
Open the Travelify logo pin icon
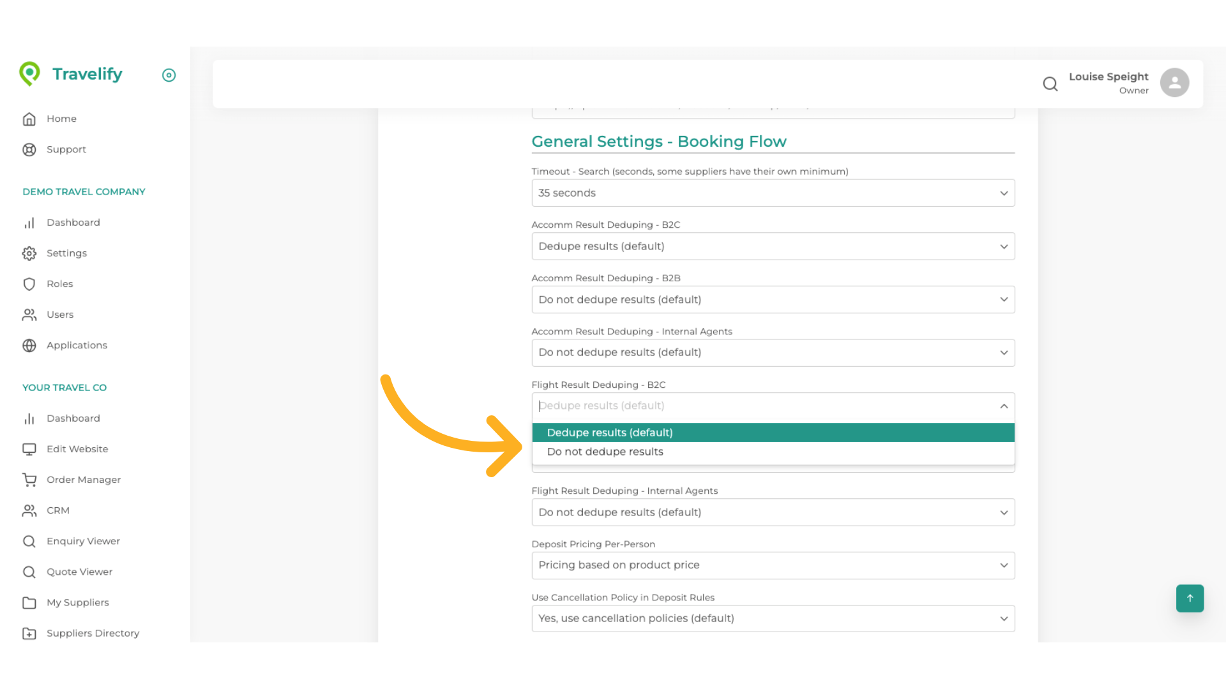coord(29,73)
